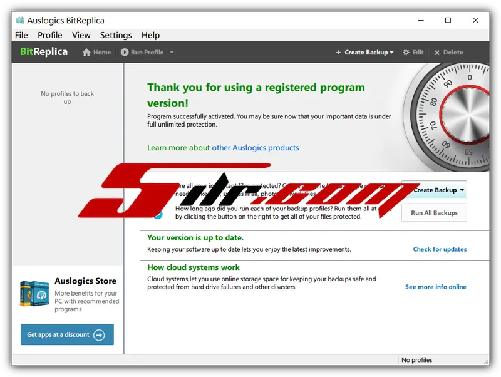Click the Edit gear icon
The height and width of the screenshot is (377, 501).
click(x=406, y=53)
